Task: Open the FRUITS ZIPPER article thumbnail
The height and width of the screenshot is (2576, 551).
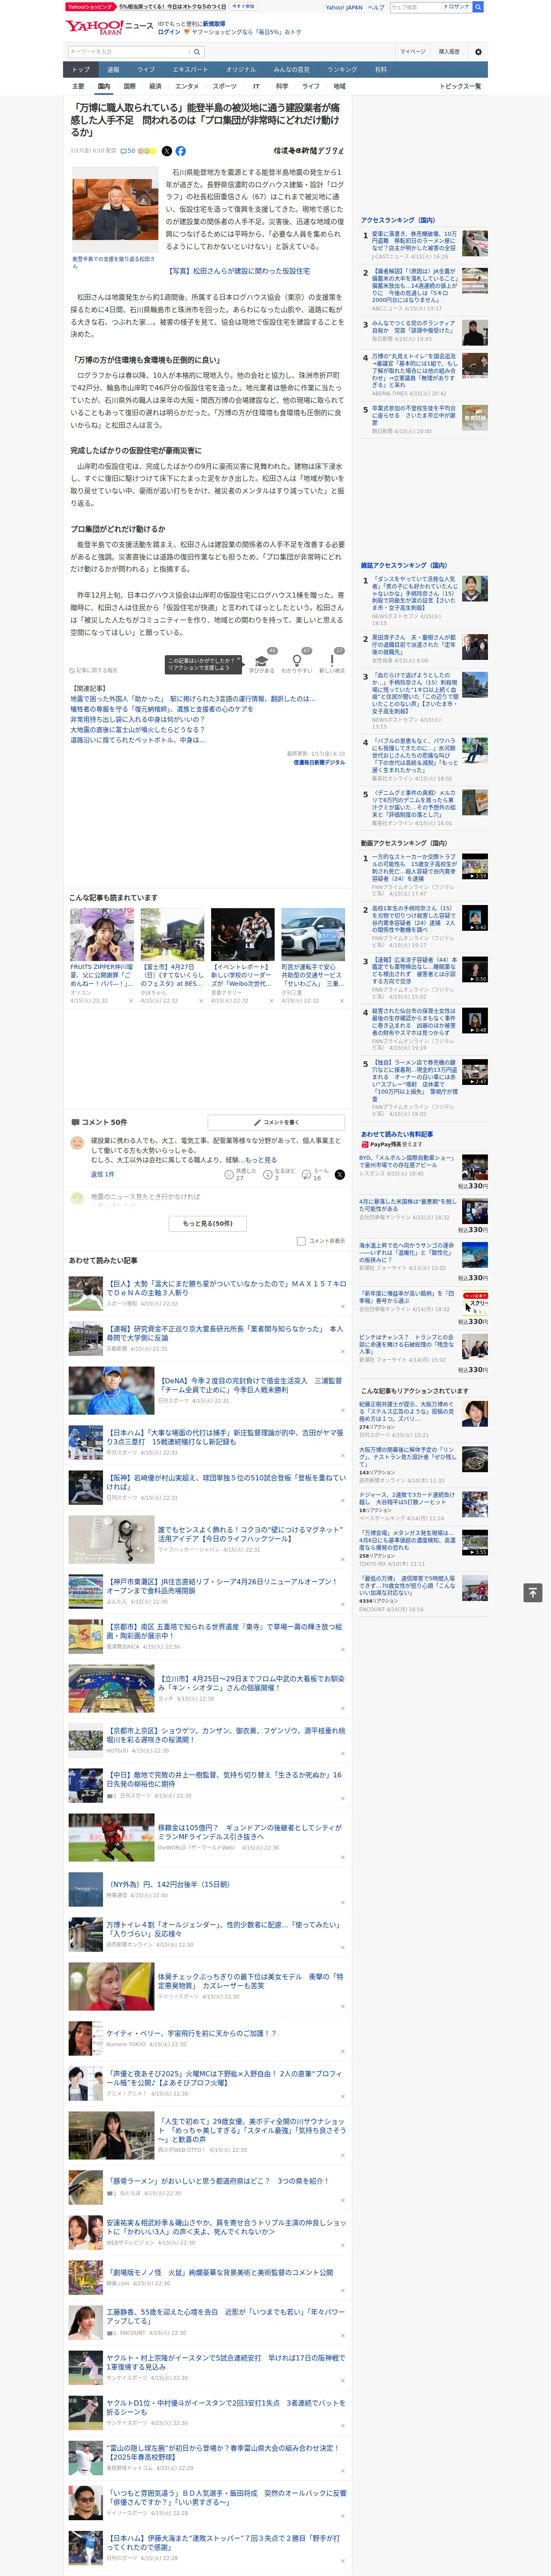Action: click(102, 934)
